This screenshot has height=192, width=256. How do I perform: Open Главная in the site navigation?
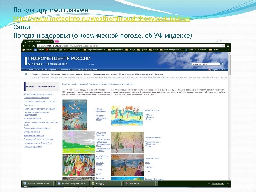(x=36, y=74)
